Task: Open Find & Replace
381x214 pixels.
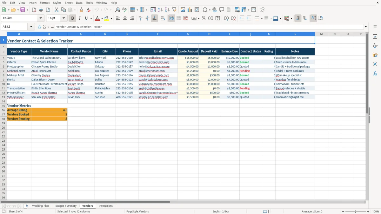Action: coord(117,10)
